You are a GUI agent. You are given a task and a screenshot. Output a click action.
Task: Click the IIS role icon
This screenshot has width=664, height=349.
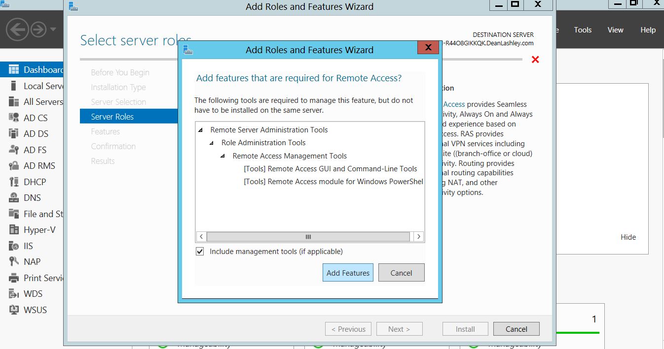point(14,246)
